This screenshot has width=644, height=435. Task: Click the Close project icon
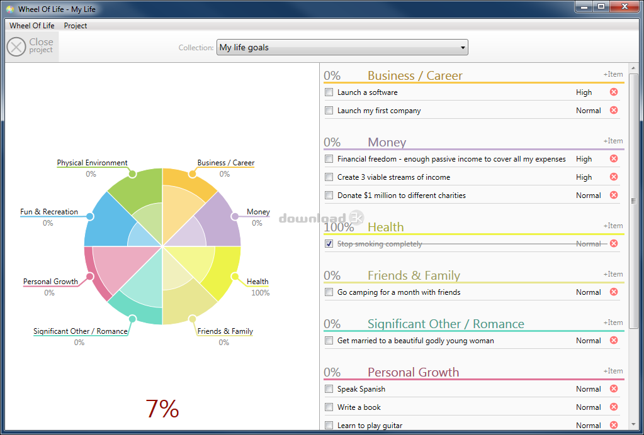[16, 47]
